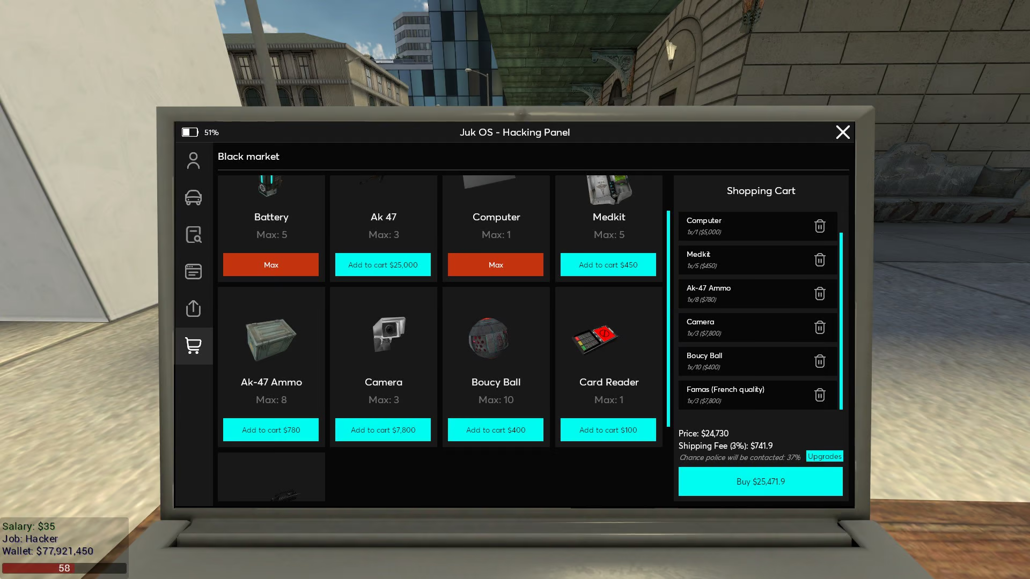Add Boucy Ball to cart for $400
Viewport: 1030px width, 579px height.
pos(496,430)
